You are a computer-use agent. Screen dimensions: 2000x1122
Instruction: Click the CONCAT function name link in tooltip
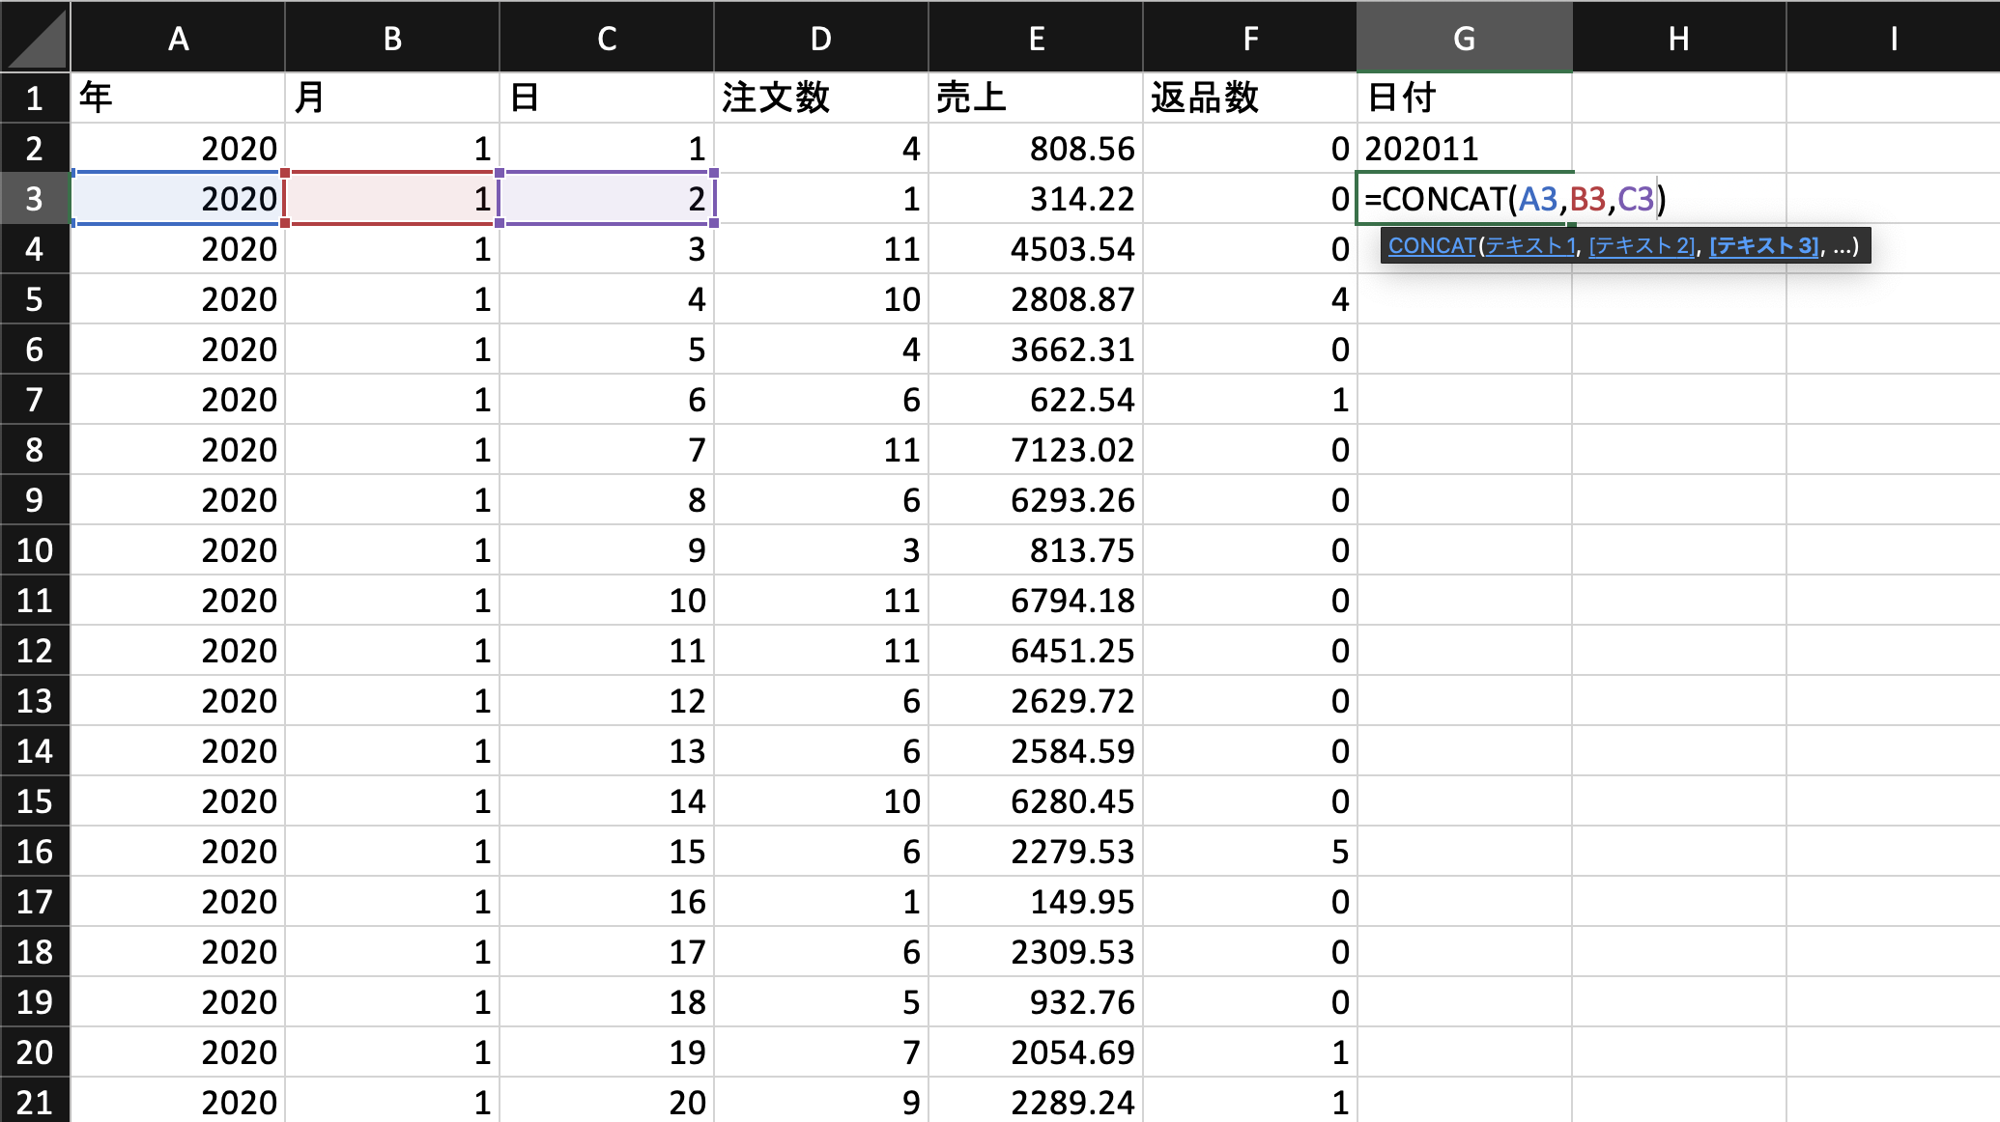[1432, 246]
